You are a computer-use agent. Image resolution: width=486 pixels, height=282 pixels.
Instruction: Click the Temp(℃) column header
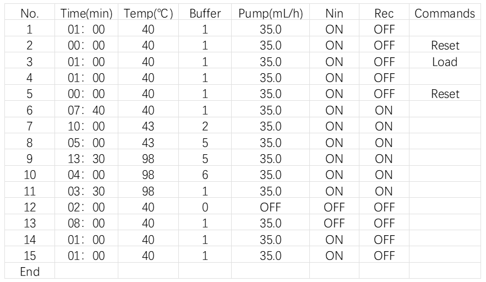coord(149,13)
